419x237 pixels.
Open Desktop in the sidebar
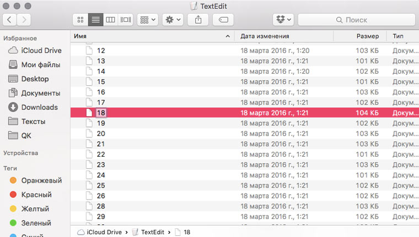[29, 79]
